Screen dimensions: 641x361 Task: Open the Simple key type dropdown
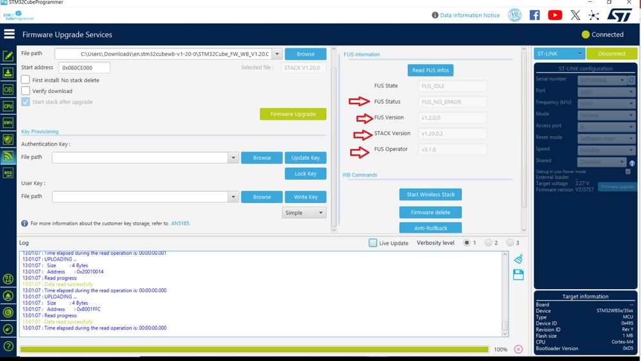point(304,213)
